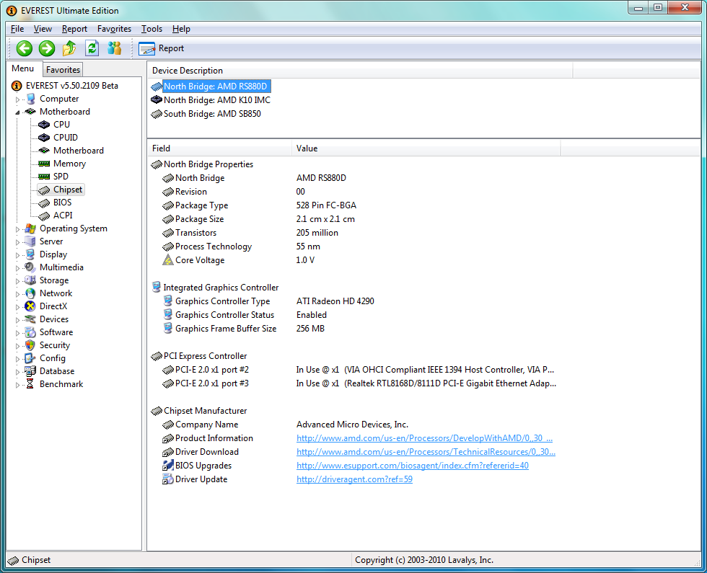Click the Driver Update icon
This screenshot has height=573, width=707.
(167, 479)
